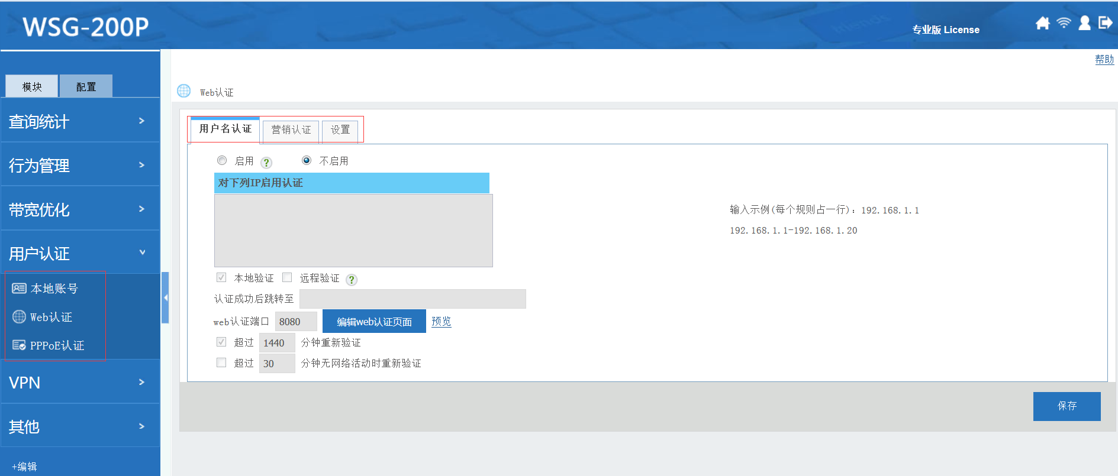The image size is (1118, 476).
Task: Switch to the 设置 tab
Action: [x=340, y=130]
